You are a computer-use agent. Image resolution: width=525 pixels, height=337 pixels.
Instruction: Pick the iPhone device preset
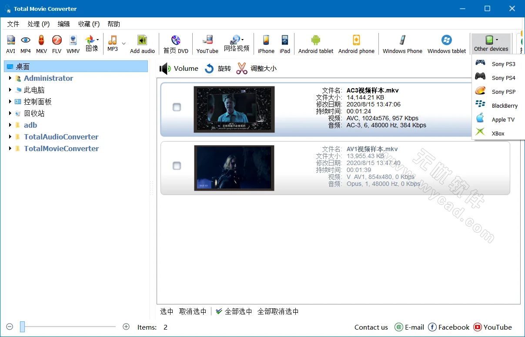[x=265, y=43]
